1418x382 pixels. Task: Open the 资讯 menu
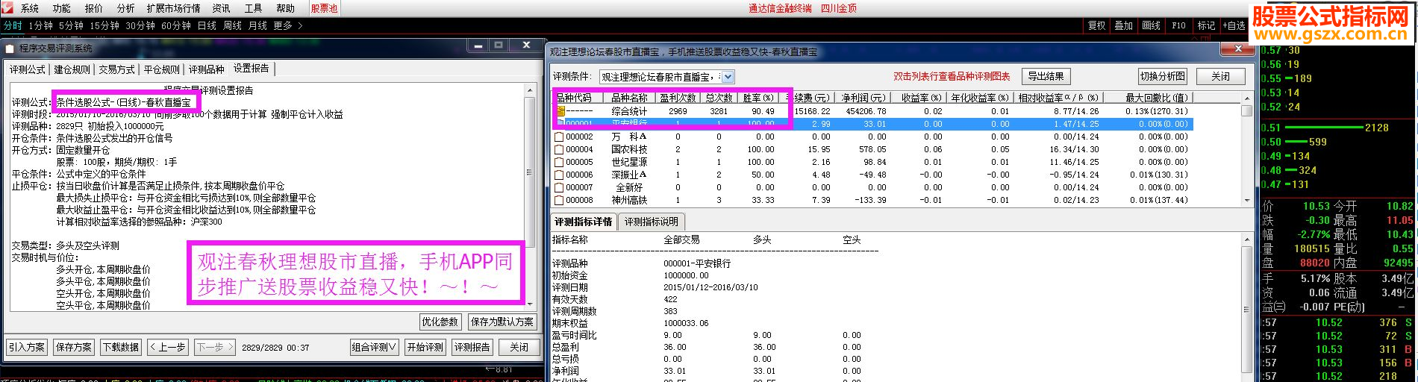click(222, 8)
